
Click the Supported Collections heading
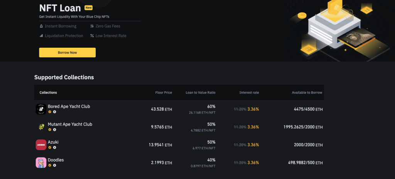pyautogui.click(x=64, y=77)
